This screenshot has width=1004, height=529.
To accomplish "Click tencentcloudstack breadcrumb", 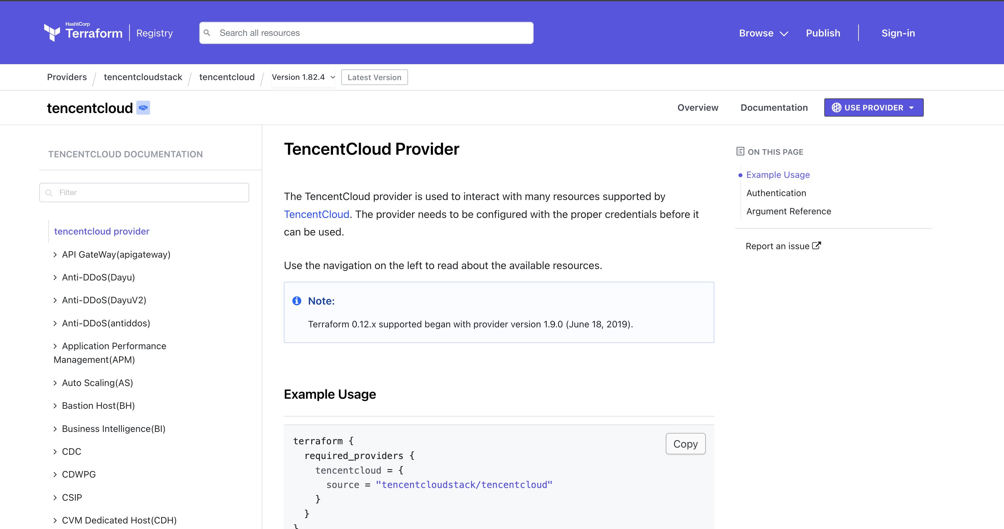I will (x=143, y=77).
